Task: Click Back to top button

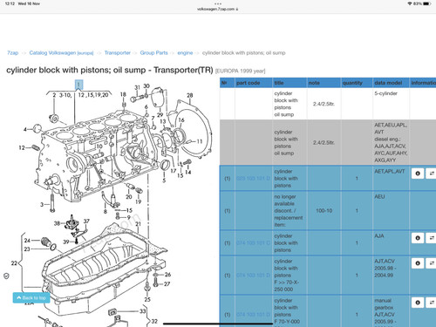Action: 31,298
